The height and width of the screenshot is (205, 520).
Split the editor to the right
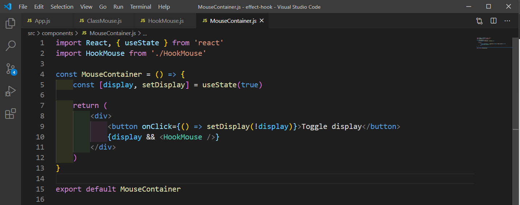[x=494, y=21]
